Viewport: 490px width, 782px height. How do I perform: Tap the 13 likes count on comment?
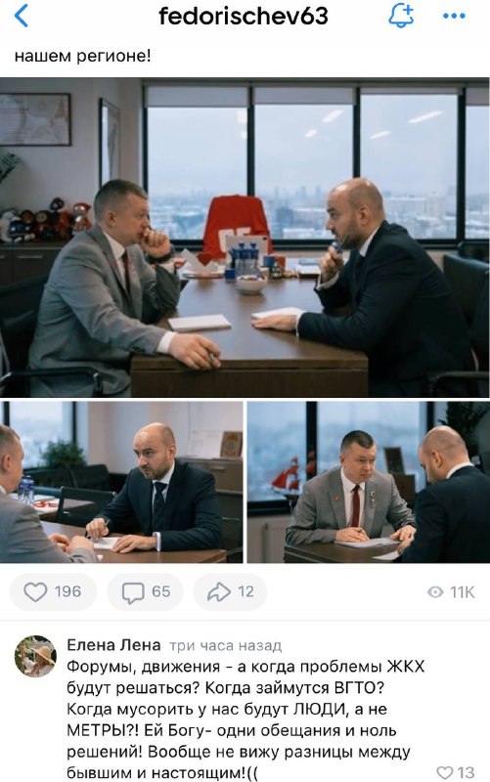click(465, 772)
